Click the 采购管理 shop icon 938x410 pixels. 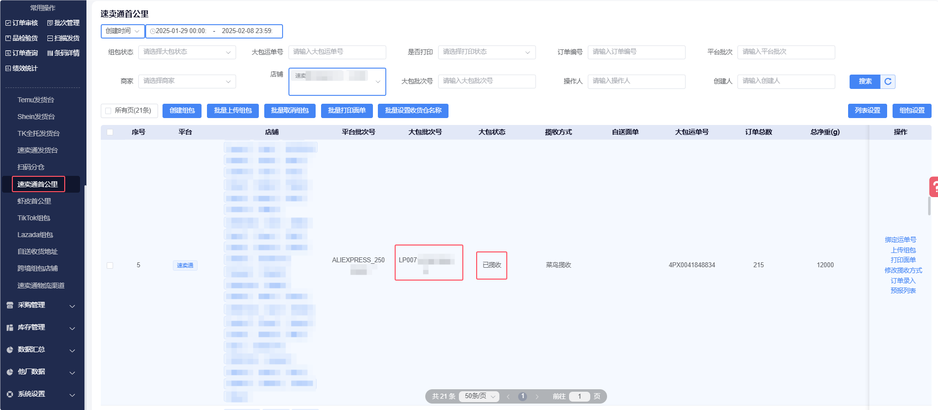point(10,305)
